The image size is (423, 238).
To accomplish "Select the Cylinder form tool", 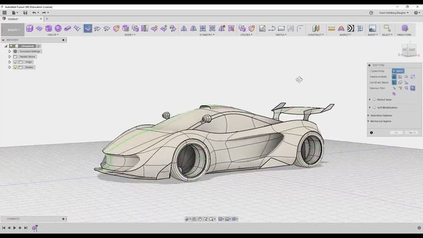I will click(49, 28).
